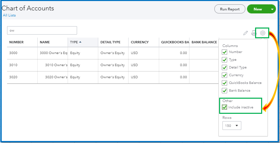Click the green New button
Viewport: 280px width, 143px height.
258,9
